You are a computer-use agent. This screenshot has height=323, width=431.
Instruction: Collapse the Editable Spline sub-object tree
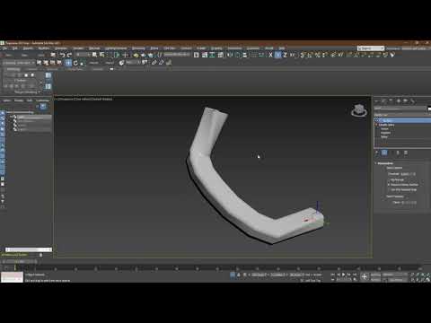pos(376,125)
